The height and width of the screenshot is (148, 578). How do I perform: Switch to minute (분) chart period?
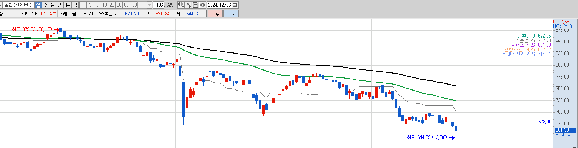pos(67,5)
